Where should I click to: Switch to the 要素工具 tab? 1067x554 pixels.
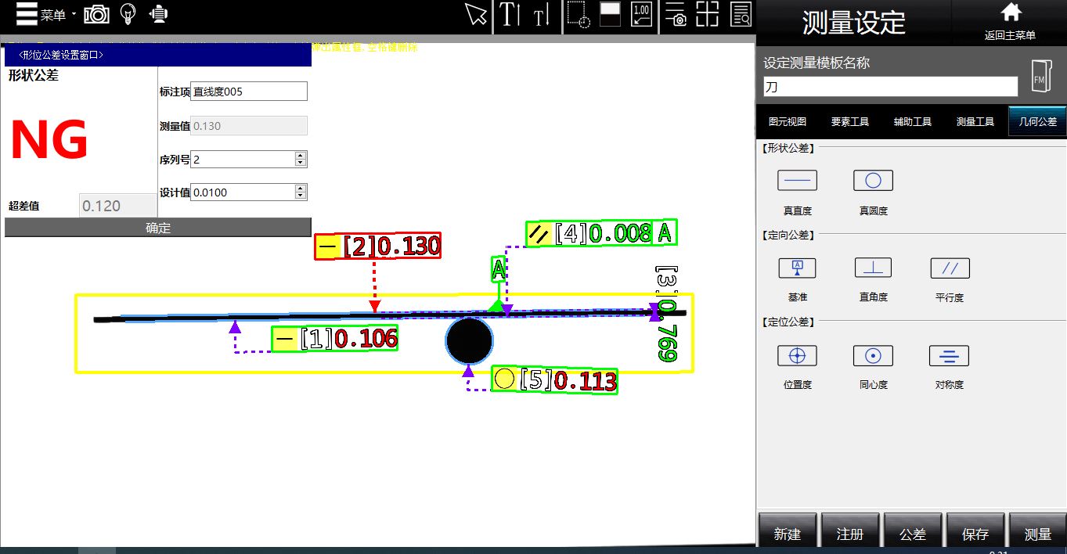(x=850, y=122)
